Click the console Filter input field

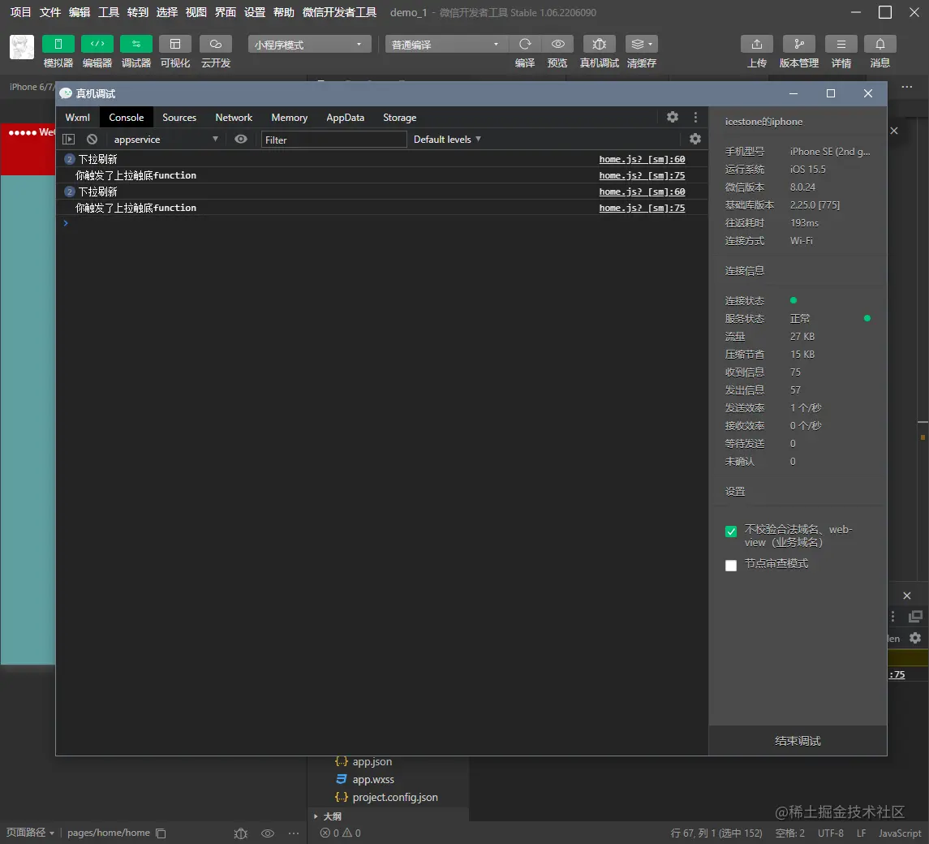pyautogui.click(x=334, y=140)
